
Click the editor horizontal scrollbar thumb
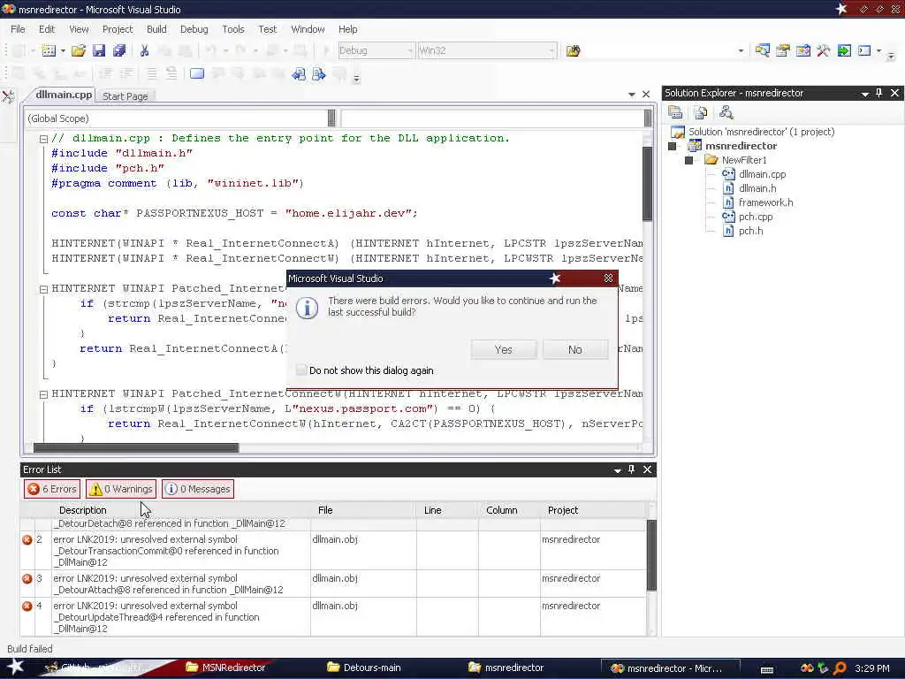click(135, 447)
